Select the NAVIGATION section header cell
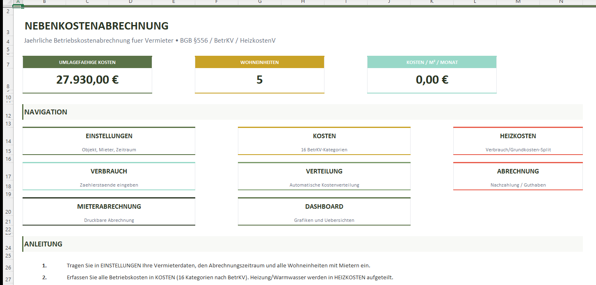 click(x=46, y=112)
